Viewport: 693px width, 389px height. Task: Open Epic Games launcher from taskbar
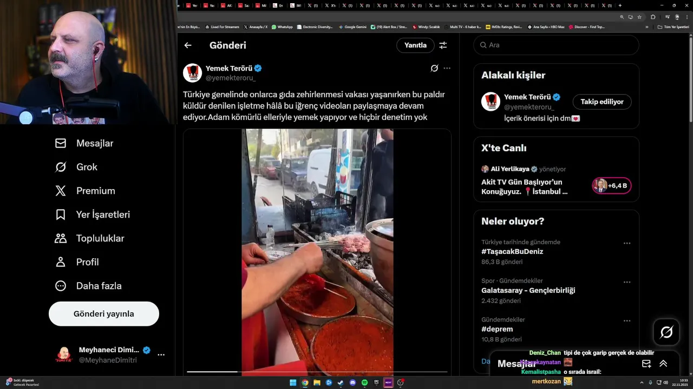tap(376, 383)
